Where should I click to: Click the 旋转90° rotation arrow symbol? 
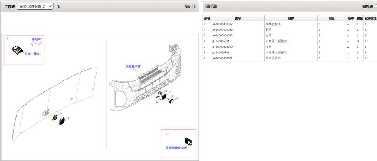point(36,43)
